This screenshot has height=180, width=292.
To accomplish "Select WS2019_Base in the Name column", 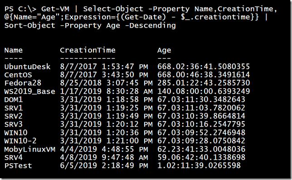I will [30, 91].
